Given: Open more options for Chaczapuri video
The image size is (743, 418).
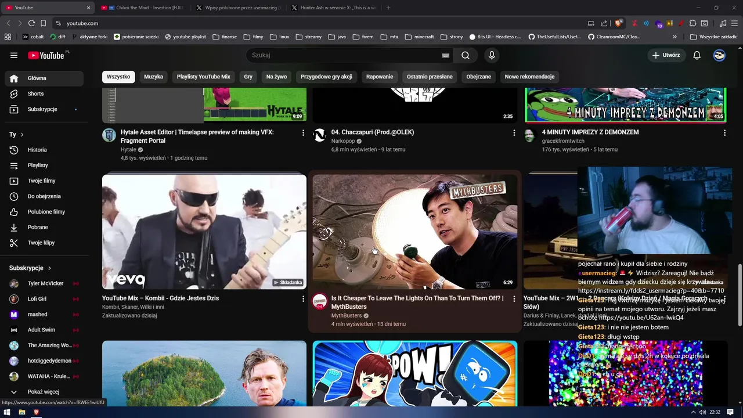Looking at the screenshot, I should (x=514, y=133).
